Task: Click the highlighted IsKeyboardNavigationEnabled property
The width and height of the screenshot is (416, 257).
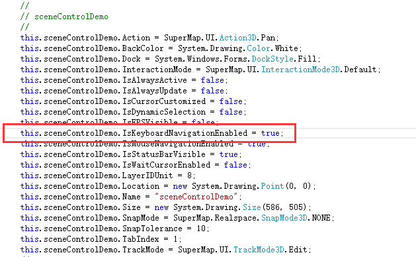Action: [x=185, y=133]
